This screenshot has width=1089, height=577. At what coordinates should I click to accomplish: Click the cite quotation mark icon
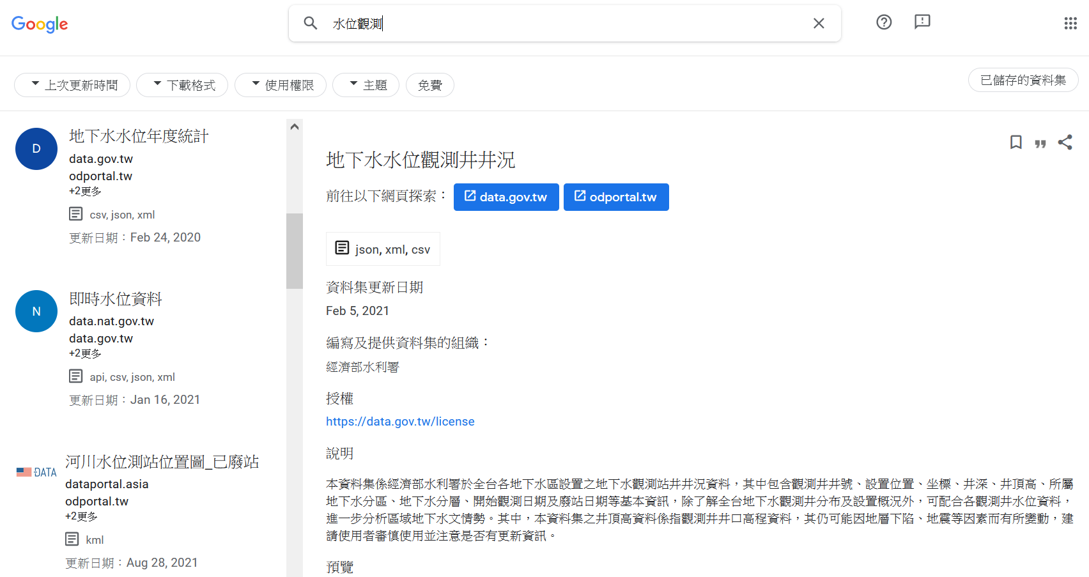point(1040,144)
